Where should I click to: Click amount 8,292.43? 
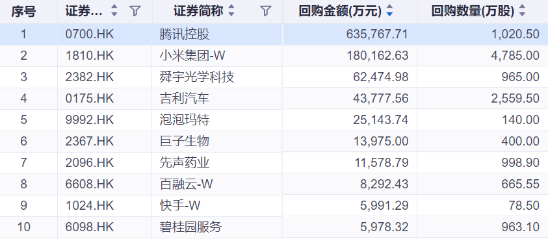[384, 184]
